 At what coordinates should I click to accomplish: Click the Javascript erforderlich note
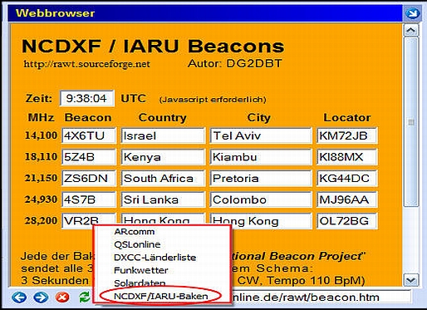tap(213, 99)
